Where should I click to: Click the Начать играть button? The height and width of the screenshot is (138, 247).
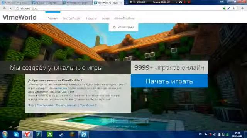(x=169, y=81)
